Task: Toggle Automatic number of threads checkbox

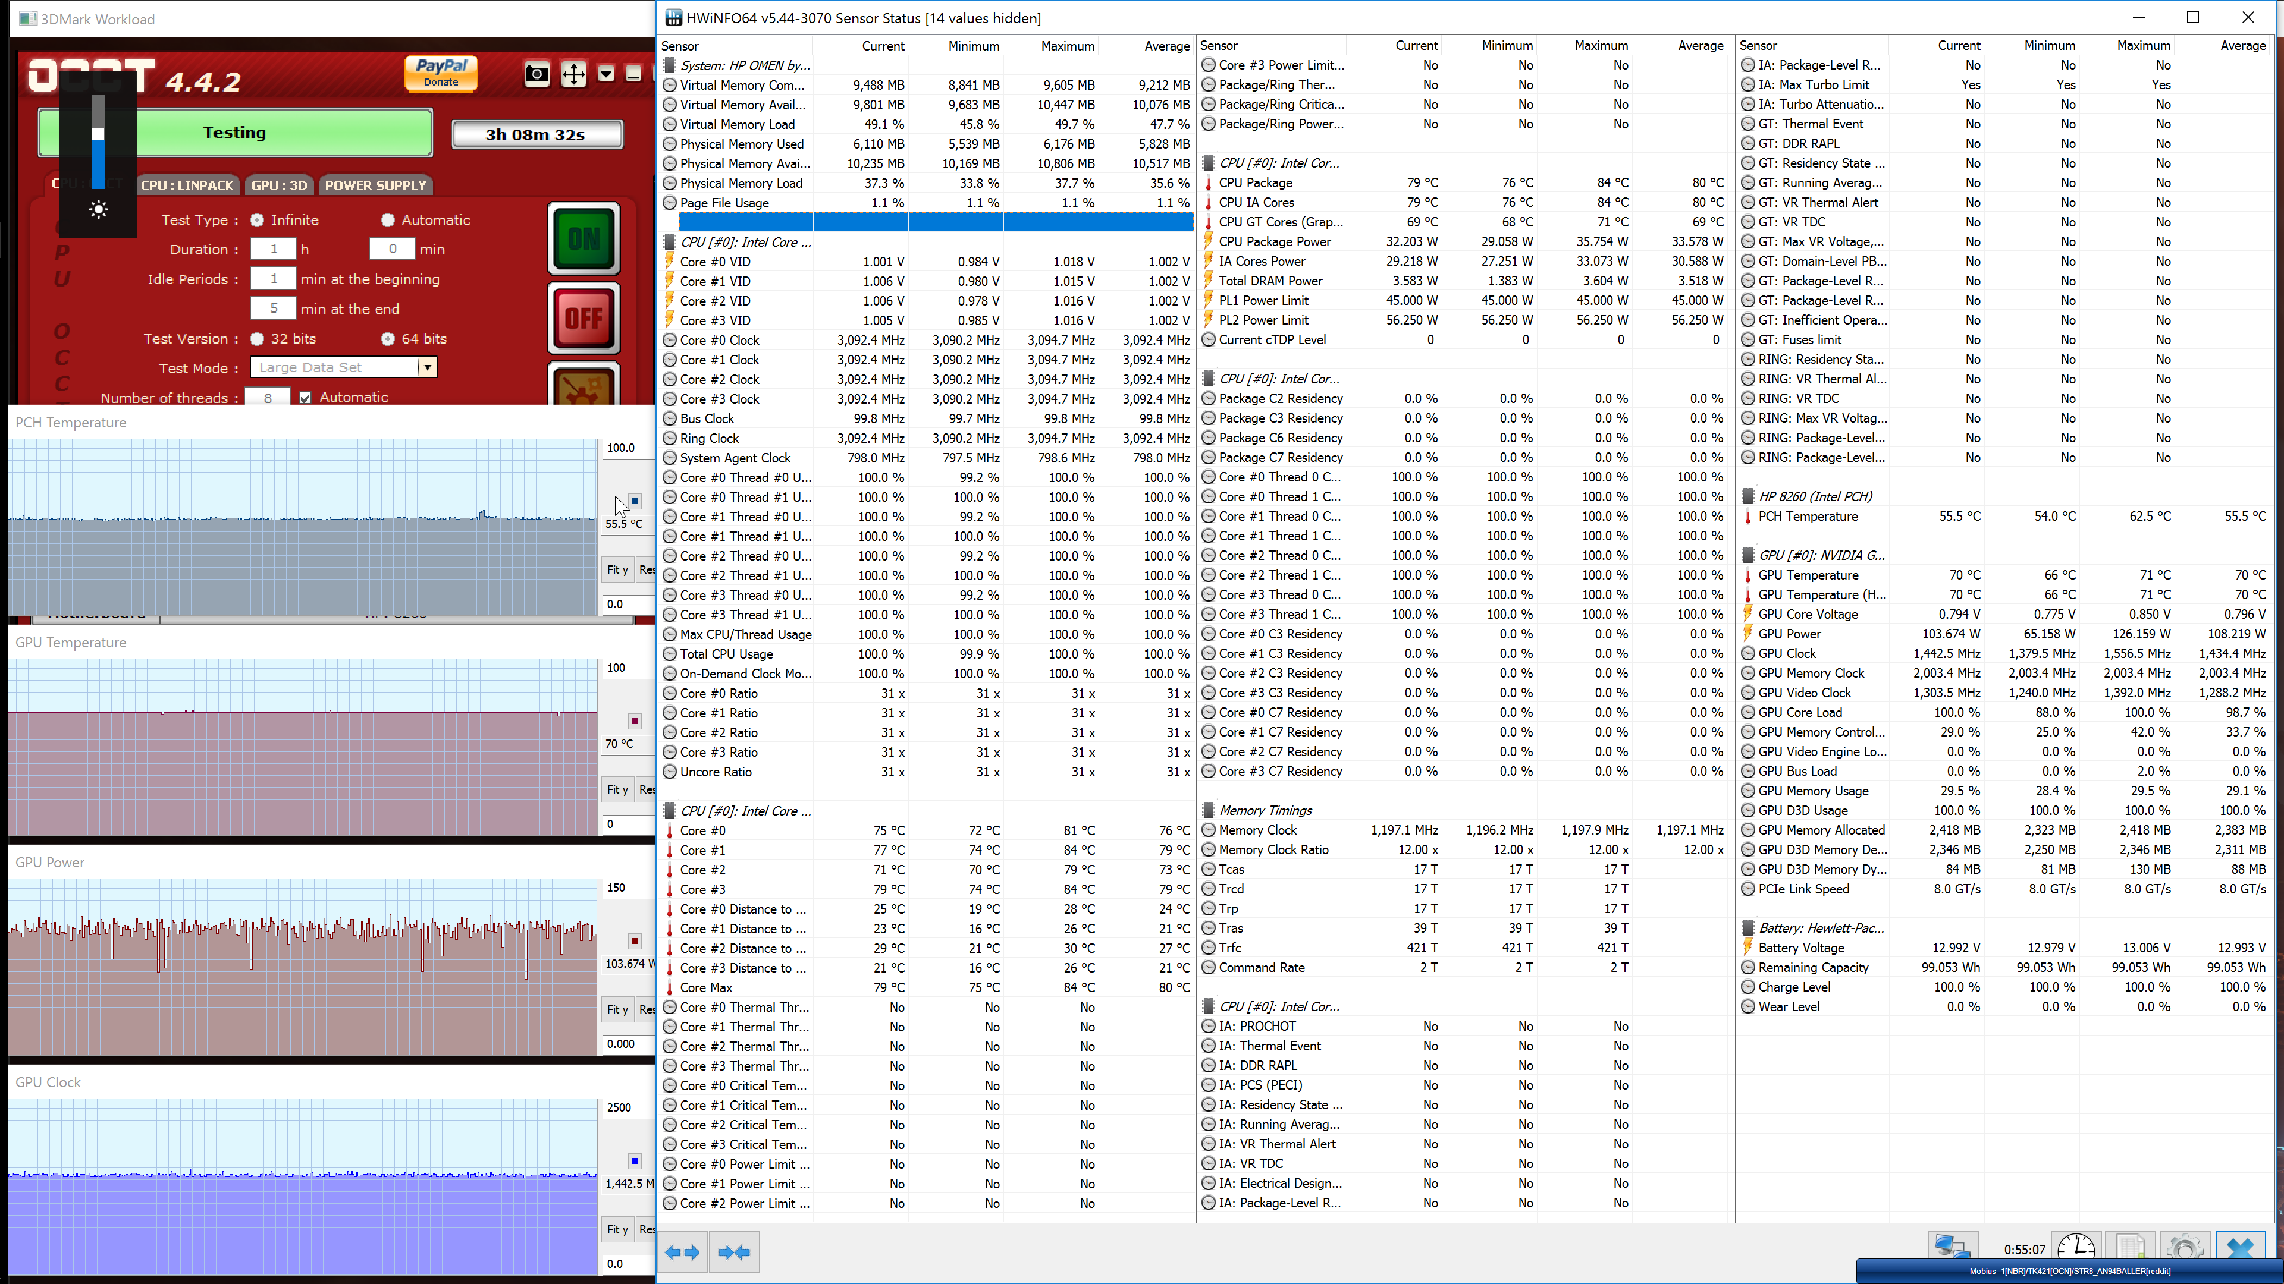Action: click(x=305, y=398)
